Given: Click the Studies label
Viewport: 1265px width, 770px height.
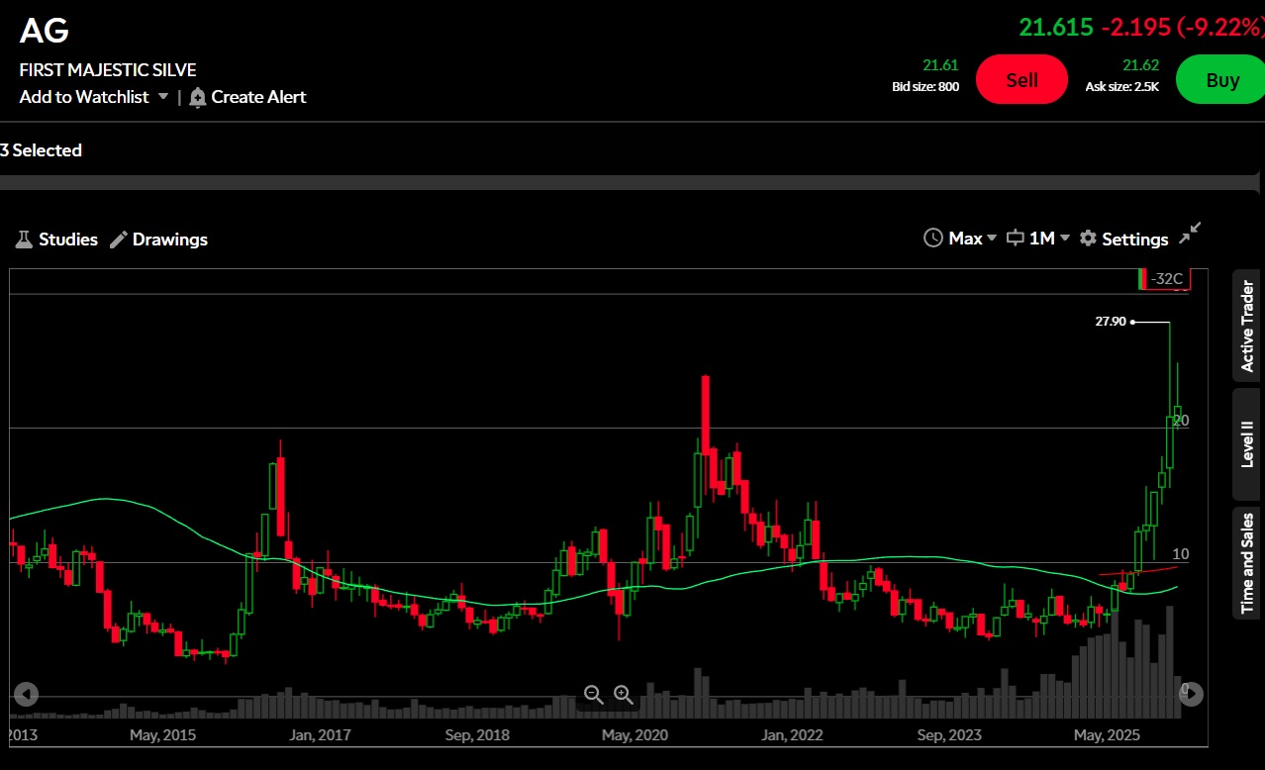Looking at the screenshot, I should pyautogui.click(x=68, y=240).
